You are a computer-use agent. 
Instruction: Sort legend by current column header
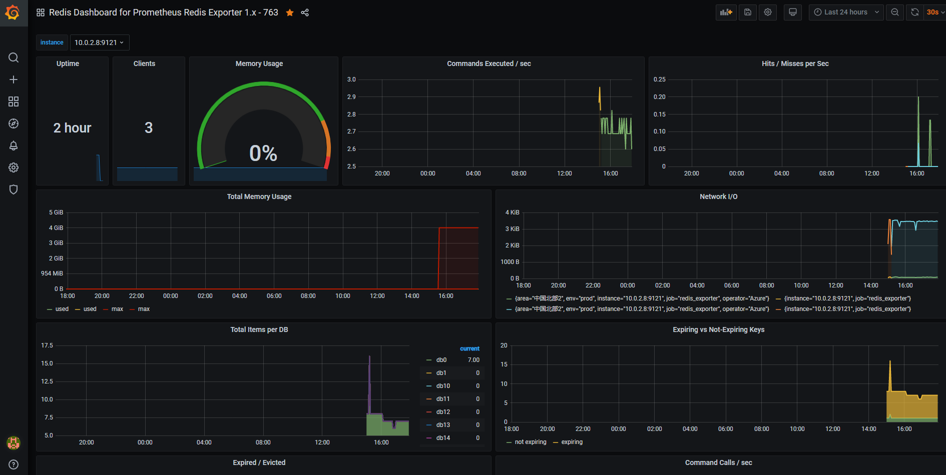(469, 348)
